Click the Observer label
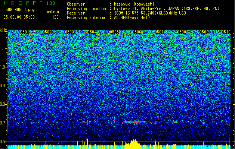The width and height of the screenshot is (235, 149). 76,4
